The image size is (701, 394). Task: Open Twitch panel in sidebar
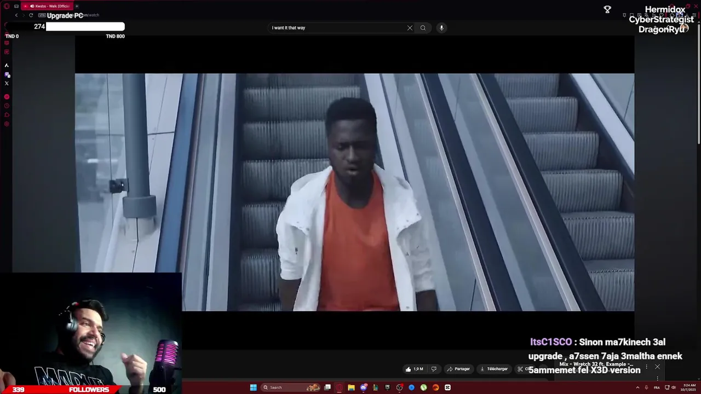(7, 74)
